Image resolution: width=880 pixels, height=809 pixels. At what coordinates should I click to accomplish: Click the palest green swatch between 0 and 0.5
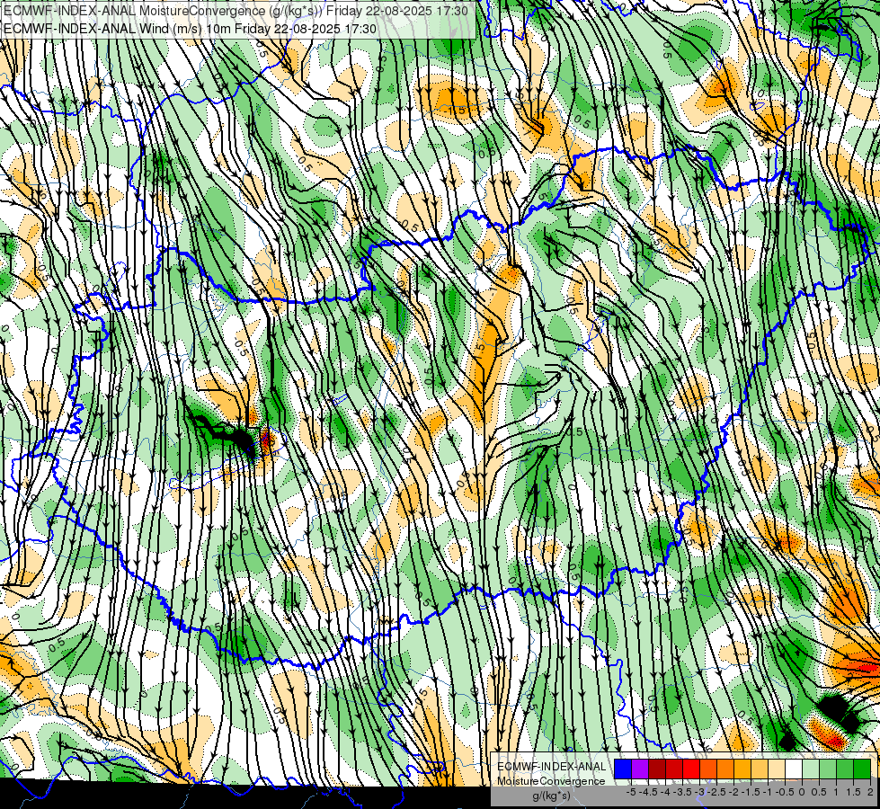click(811, 769)
